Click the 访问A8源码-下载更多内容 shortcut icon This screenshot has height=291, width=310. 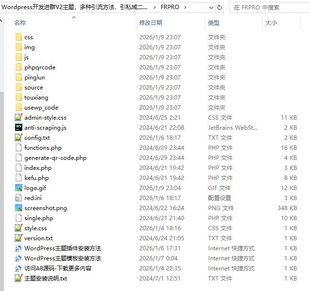(19, 268)
